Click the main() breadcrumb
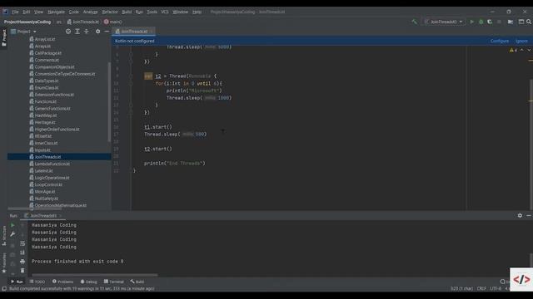Image resolution: width=533 pixels, height=299 pixels. click(x=113, y=22)
